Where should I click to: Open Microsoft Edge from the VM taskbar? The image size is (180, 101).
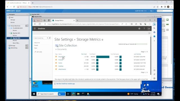pos(73,94)
